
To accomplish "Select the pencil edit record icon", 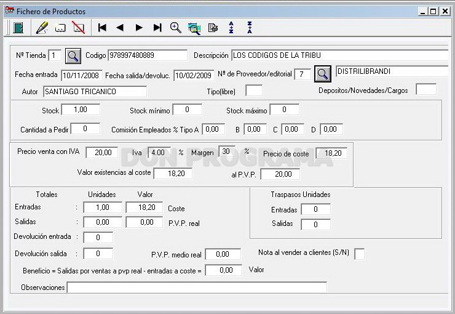I will click(42, 28).
